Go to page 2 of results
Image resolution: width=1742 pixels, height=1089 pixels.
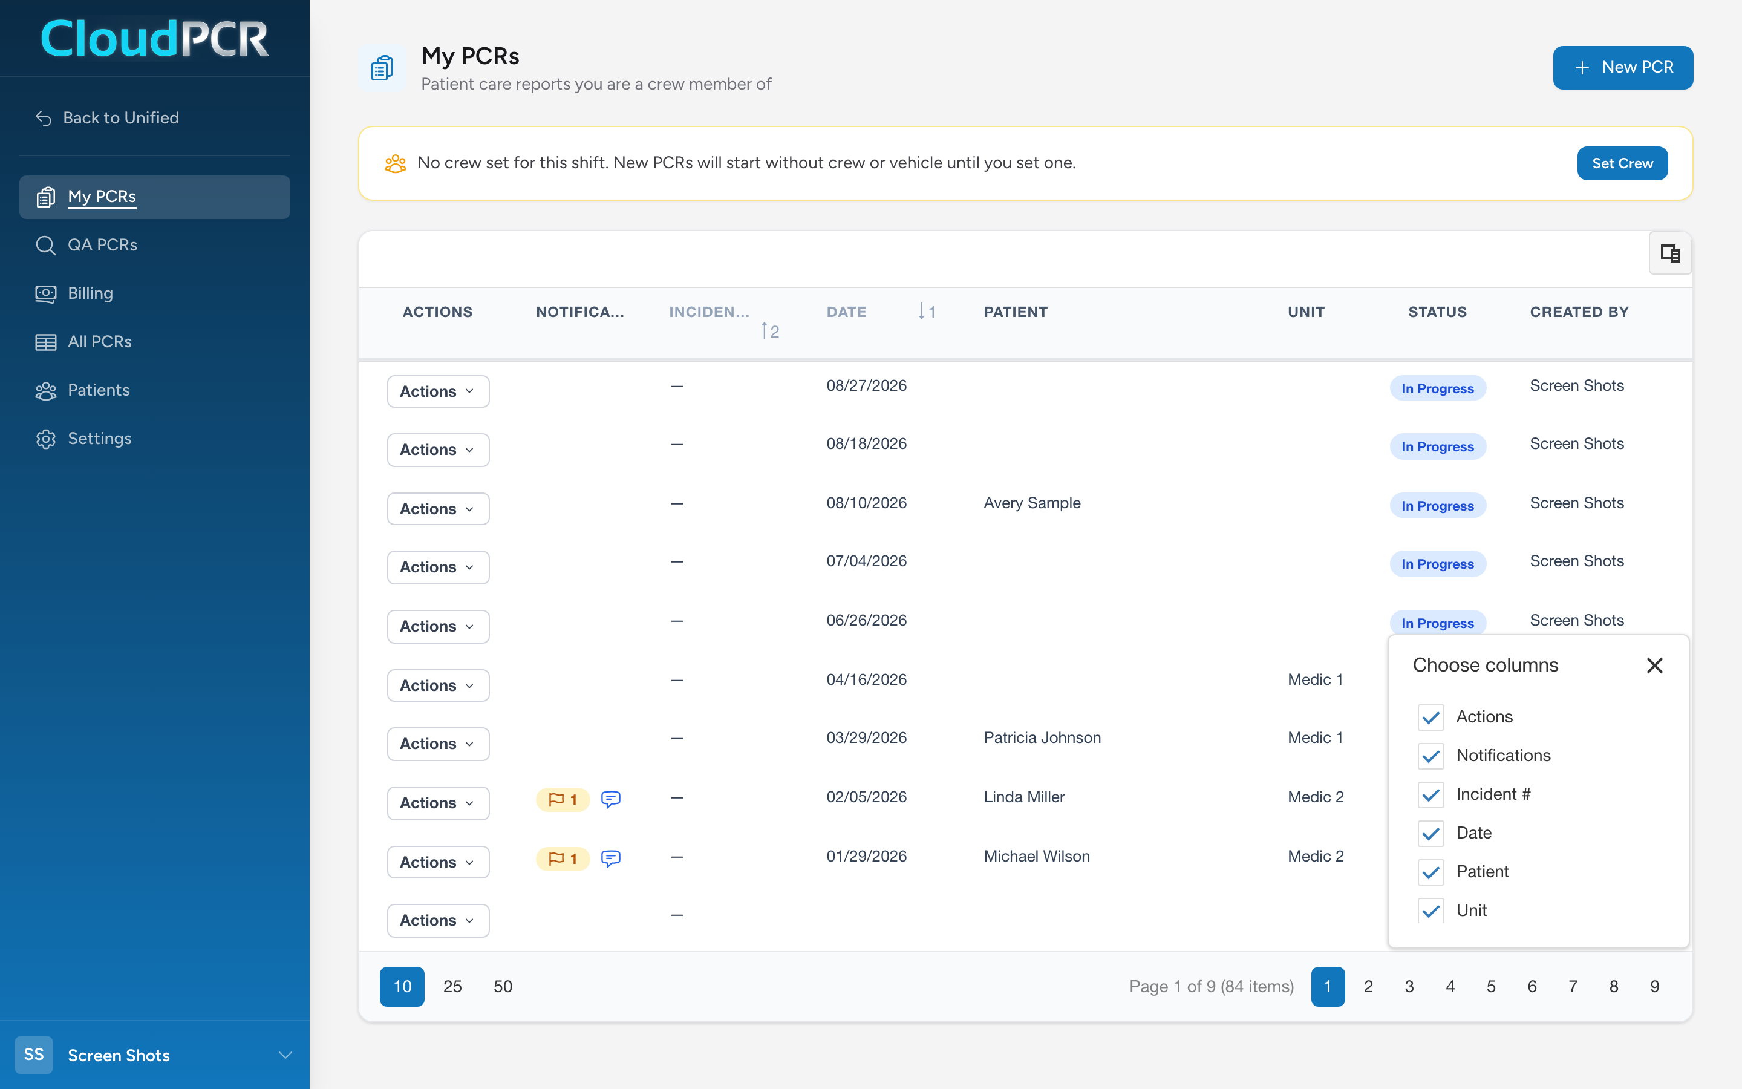coord(1368,986)
